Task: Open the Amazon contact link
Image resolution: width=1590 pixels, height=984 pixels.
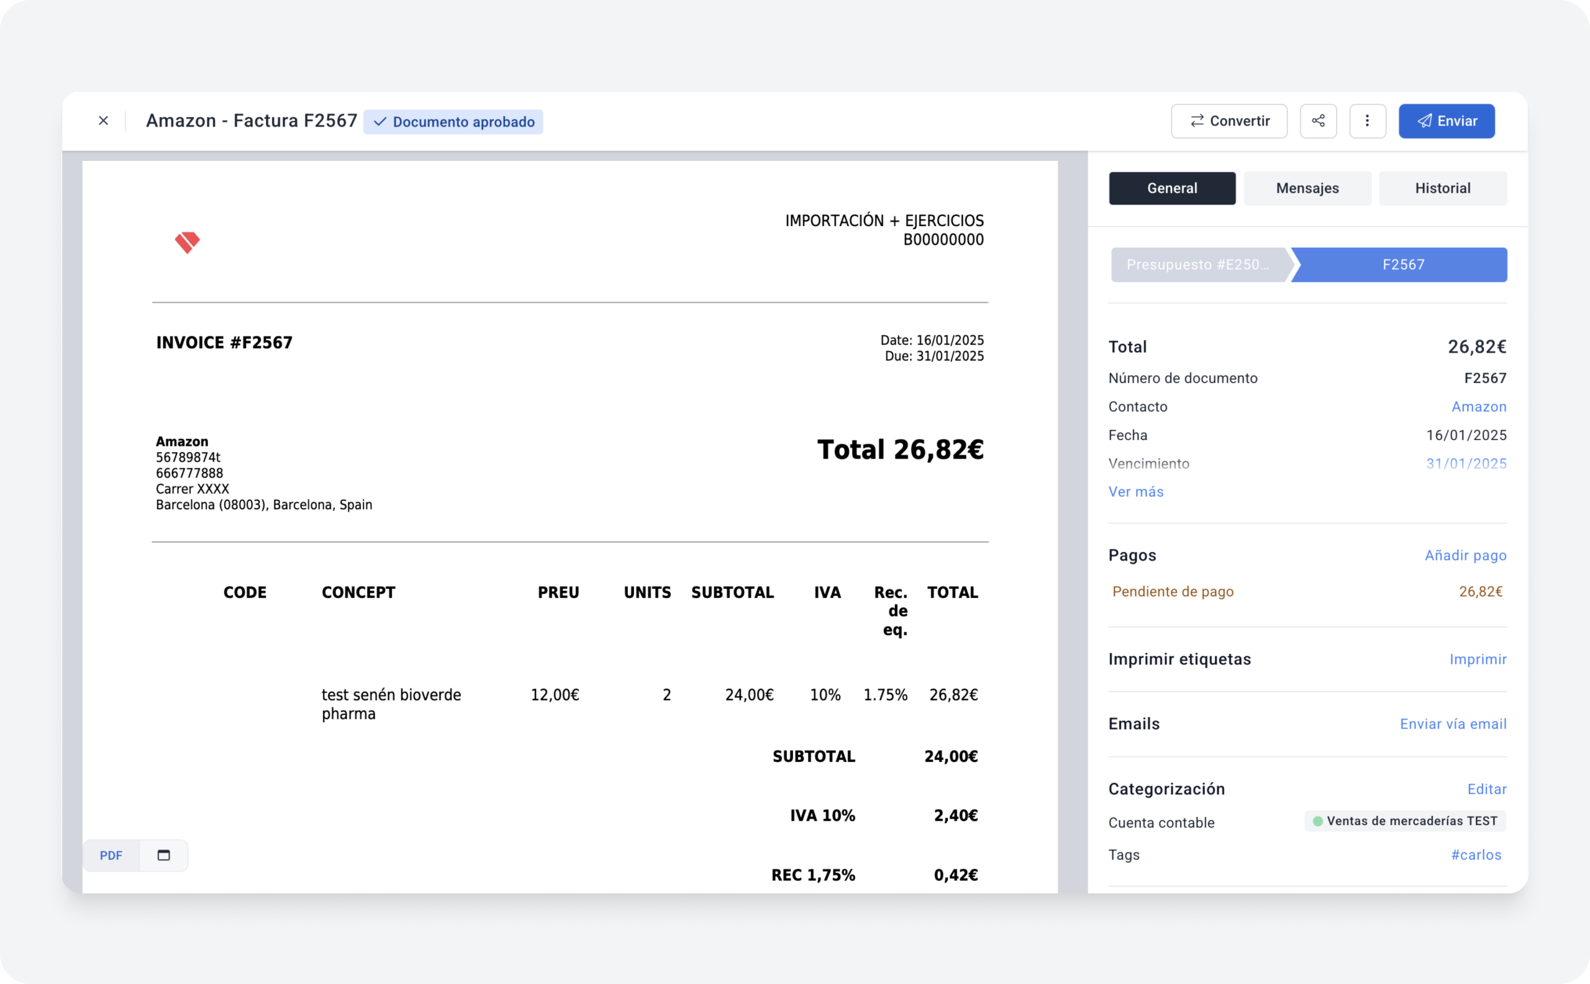Action: pos(1479,407)
